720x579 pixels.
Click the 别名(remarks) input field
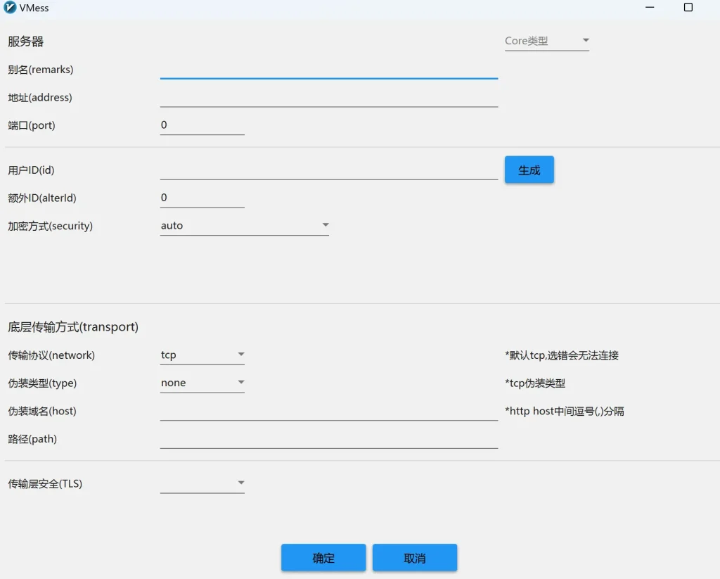[328, 70]
